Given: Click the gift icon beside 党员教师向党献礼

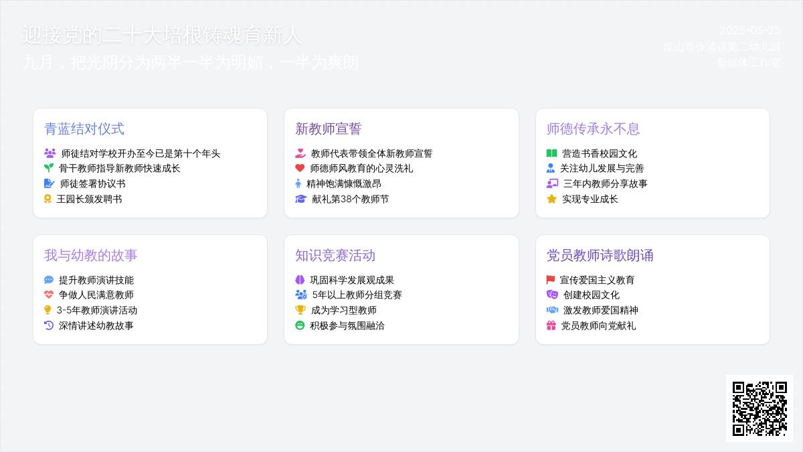Looking at the screenshot, I should point(551,325).
